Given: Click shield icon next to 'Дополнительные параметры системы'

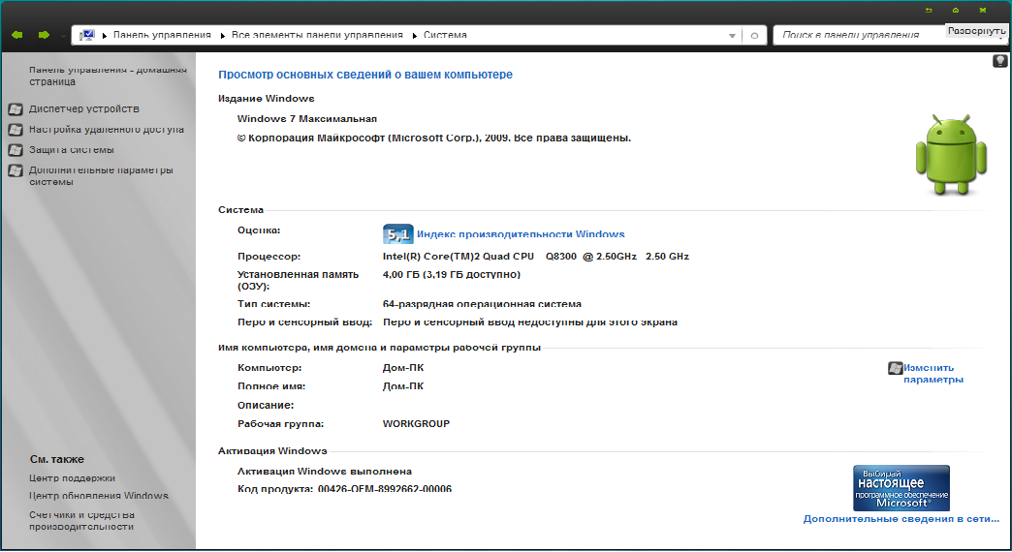Looking at the screenshot, I should (16, 170).
